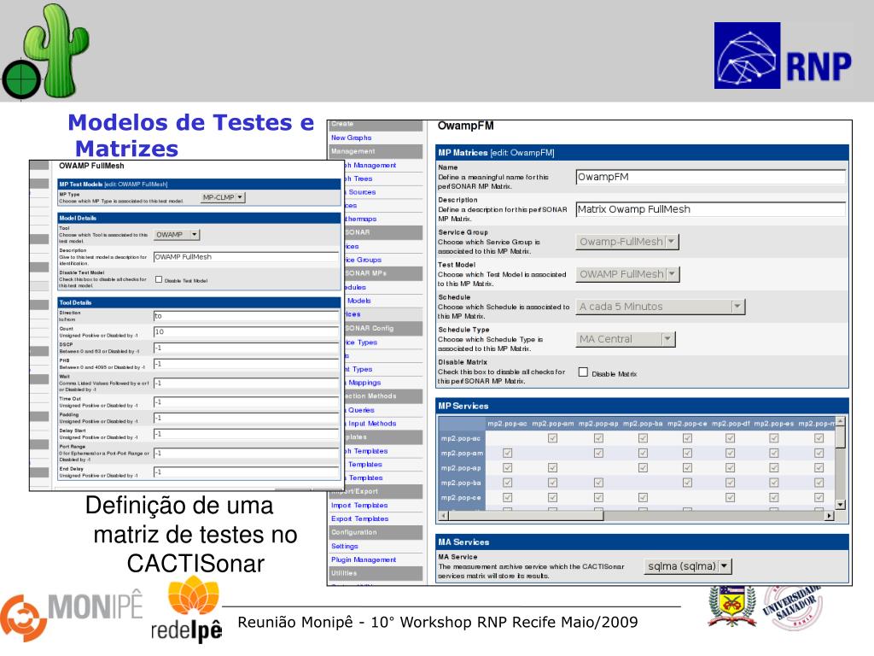Click the RNP network logo
Viewport: 874px width, 656px height.
[x=784, y=56]
